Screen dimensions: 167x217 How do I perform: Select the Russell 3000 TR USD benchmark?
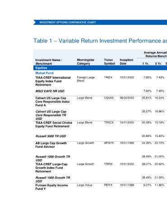[51, 136]
